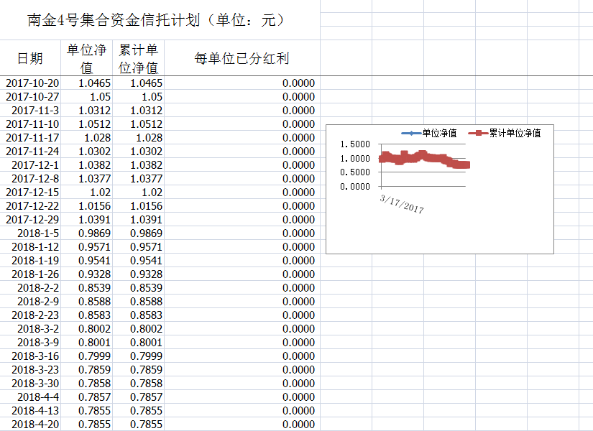Select the cell with date 2018-4-20
The width and height of the screenshot is (593, 431).
35,425
